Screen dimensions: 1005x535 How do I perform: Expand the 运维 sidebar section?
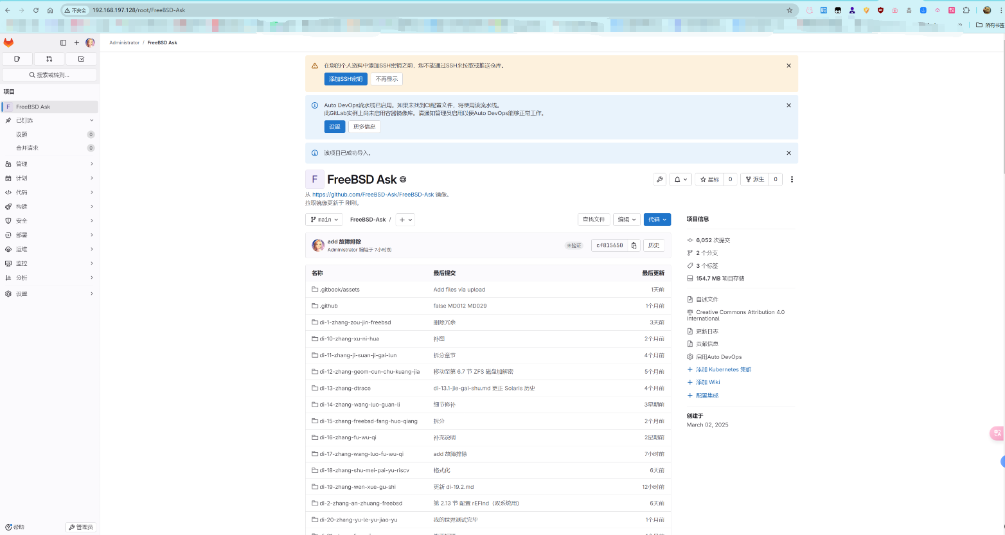(49, 249)
